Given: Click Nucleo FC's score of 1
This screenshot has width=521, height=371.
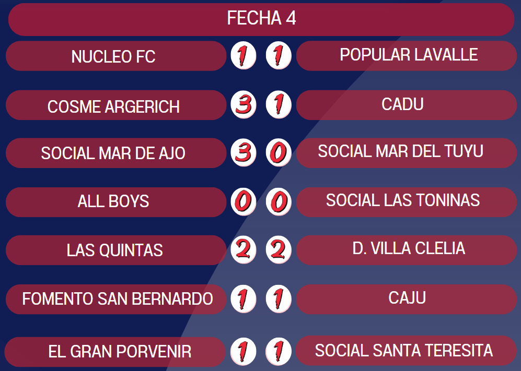Looking at the screenshot, I should tap(244, 55).
